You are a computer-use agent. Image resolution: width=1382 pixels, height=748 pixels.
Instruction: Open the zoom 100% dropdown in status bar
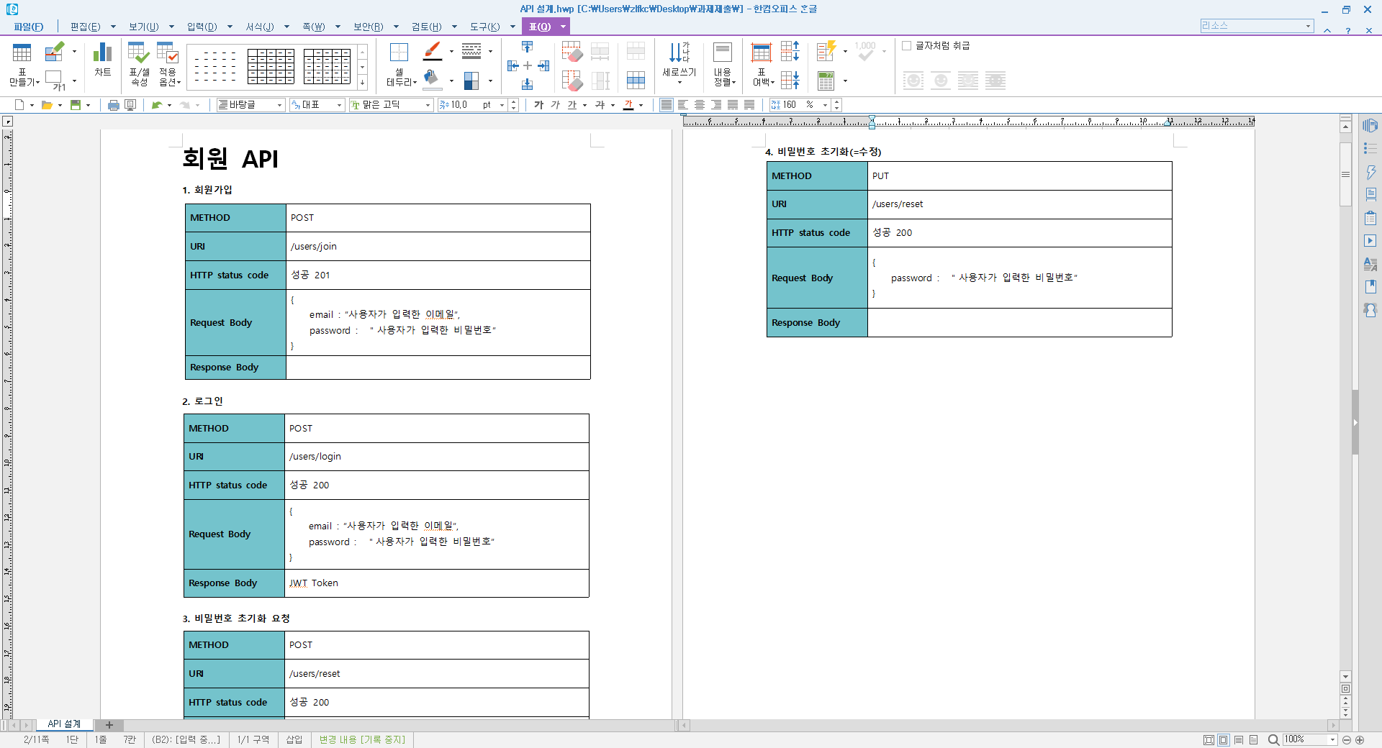pos(1332,739)
